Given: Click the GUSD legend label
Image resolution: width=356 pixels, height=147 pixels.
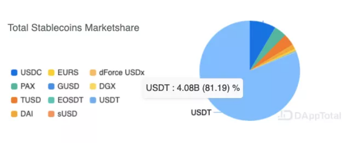Looking at the screenshot, I should pos(68,86).
